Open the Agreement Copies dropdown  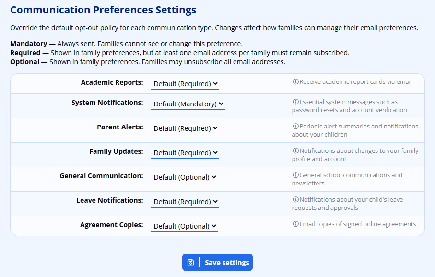[x=184, y=226]
